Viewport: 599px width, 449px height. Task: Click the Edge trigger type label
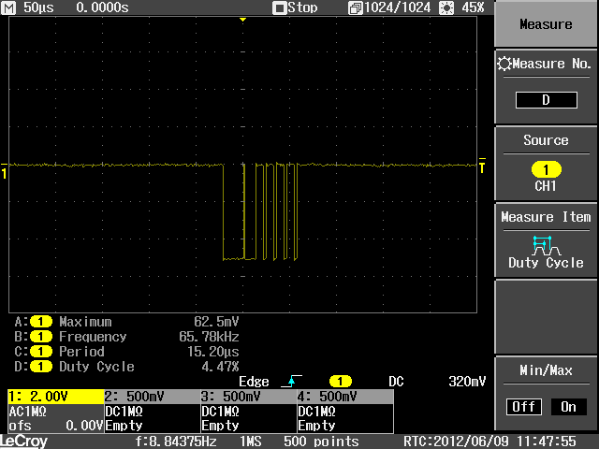pos(254,382)
